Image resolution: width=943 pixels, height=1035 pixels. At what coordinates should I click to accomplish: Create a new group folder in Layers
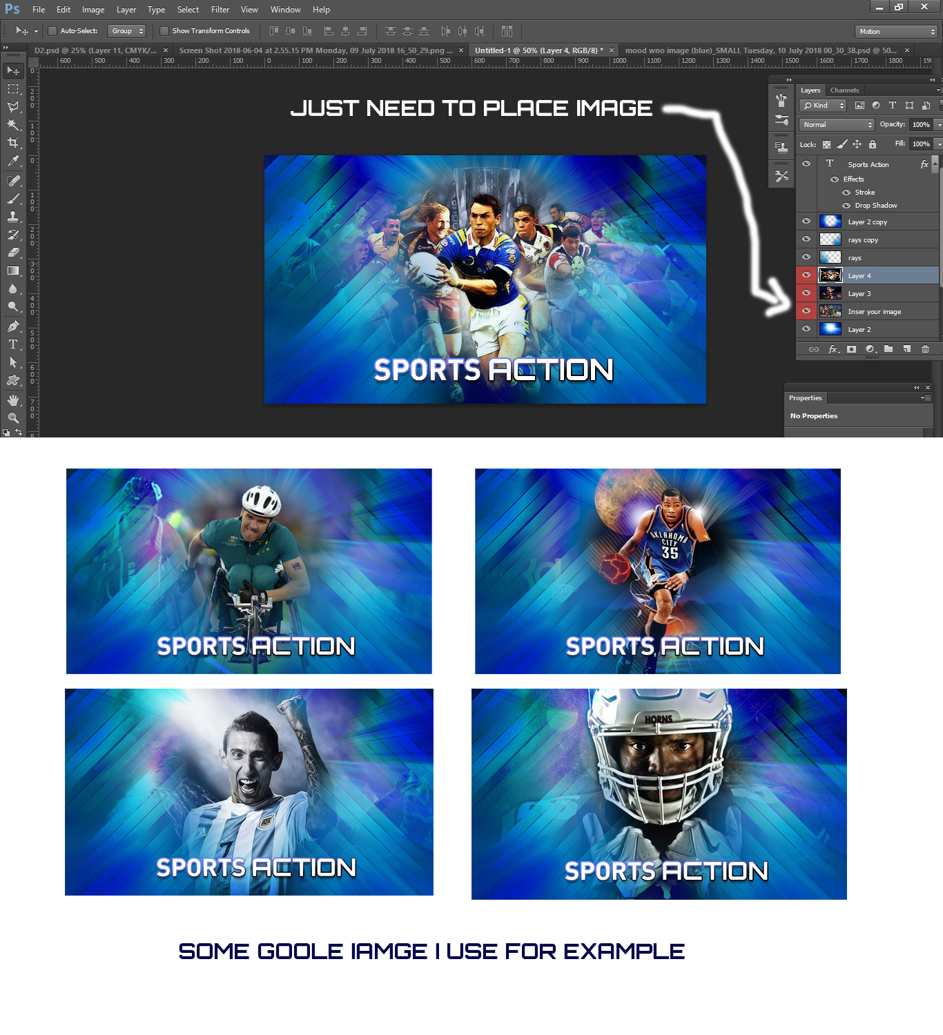(888, 349)
